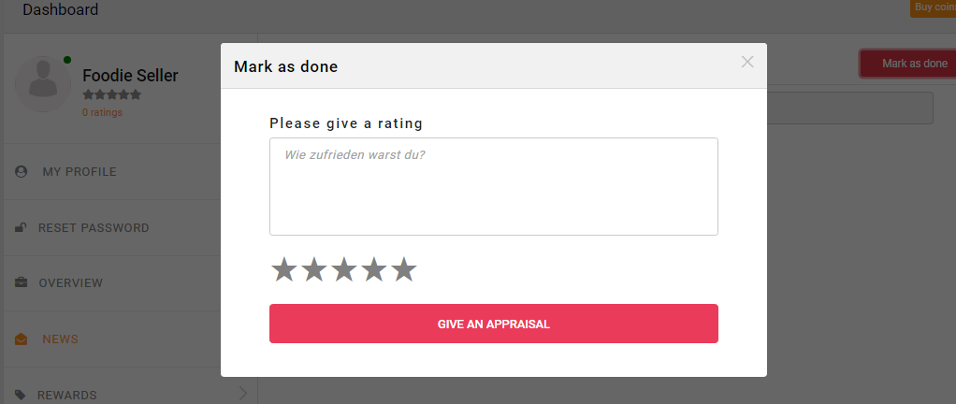The image size is (956, 404).
Task: Click the Overview briefcase icon
Action: (x=22, y=283)
